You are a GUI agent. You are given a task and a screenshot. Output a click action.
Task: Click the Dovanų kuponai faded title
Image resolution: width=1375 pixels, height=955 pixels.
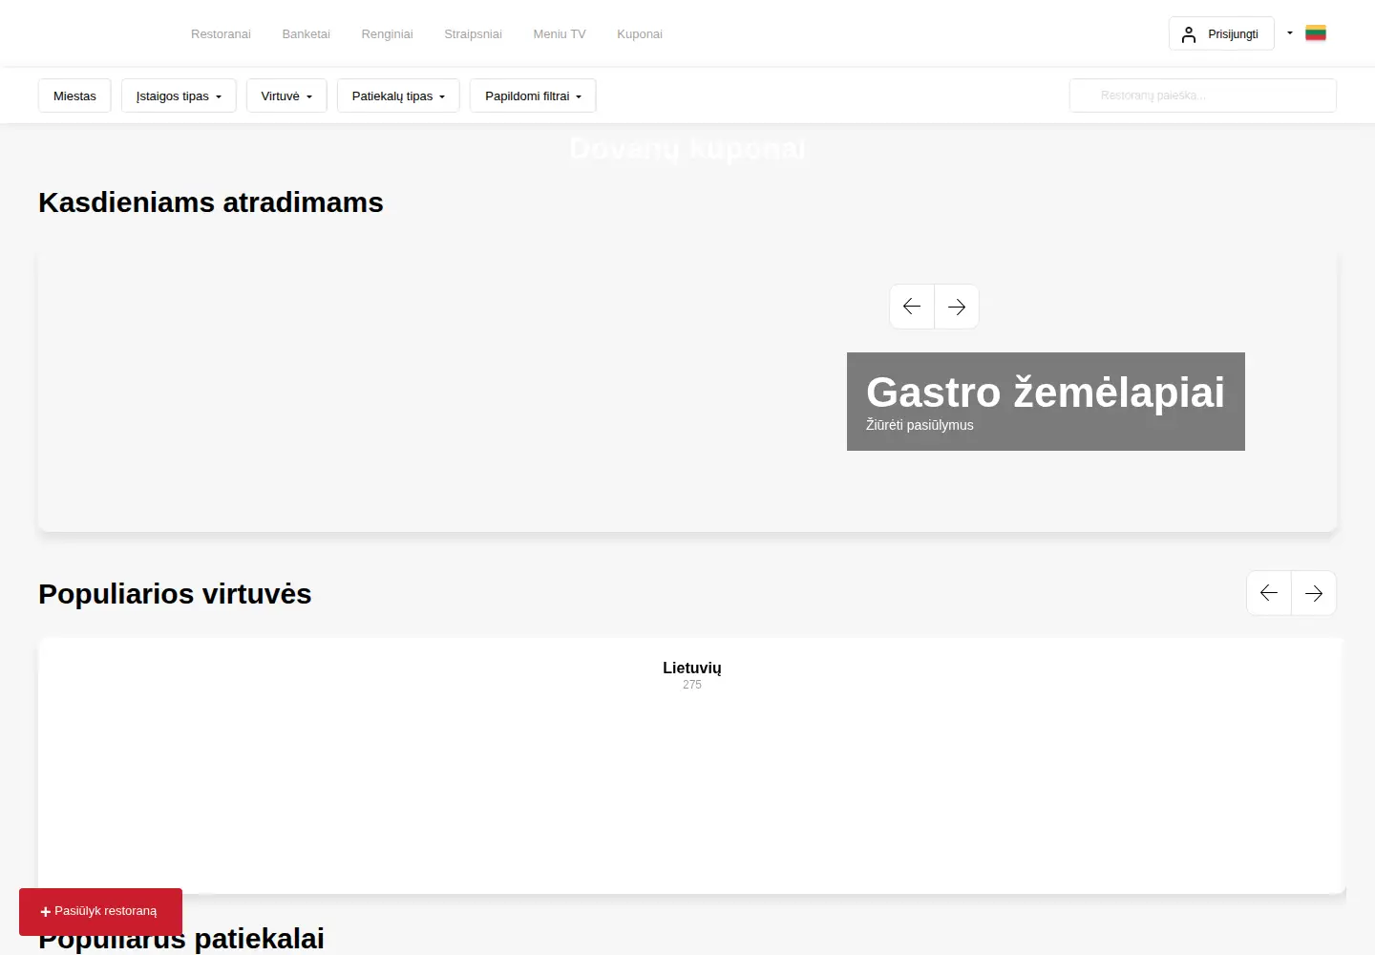687,149
